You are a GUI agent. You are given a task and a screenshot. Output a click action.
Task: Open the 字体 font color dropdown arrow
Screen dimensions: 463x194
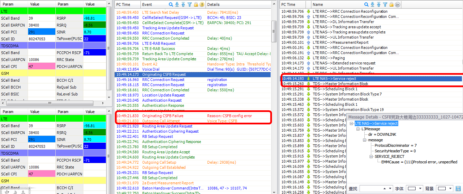coord(420,189)
